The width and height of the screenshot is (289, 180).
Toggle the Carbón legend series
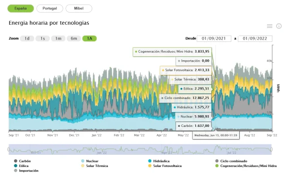(x=22, y=161)
